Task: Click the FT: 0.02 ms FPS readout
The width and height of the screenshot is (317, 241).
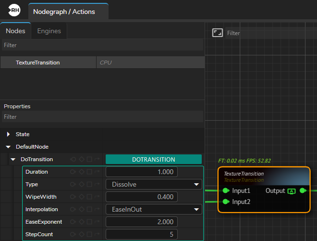Action: tap(244, 161)
